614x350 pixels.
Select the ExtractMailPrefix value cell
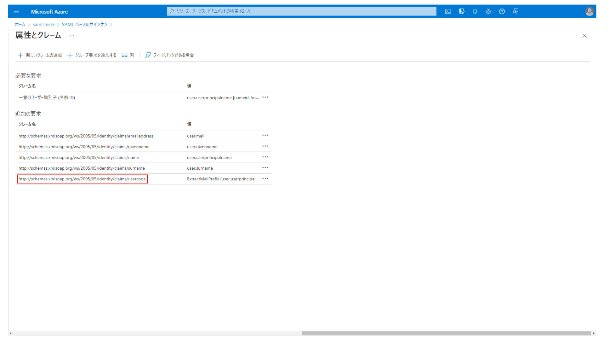coord(223,179)
